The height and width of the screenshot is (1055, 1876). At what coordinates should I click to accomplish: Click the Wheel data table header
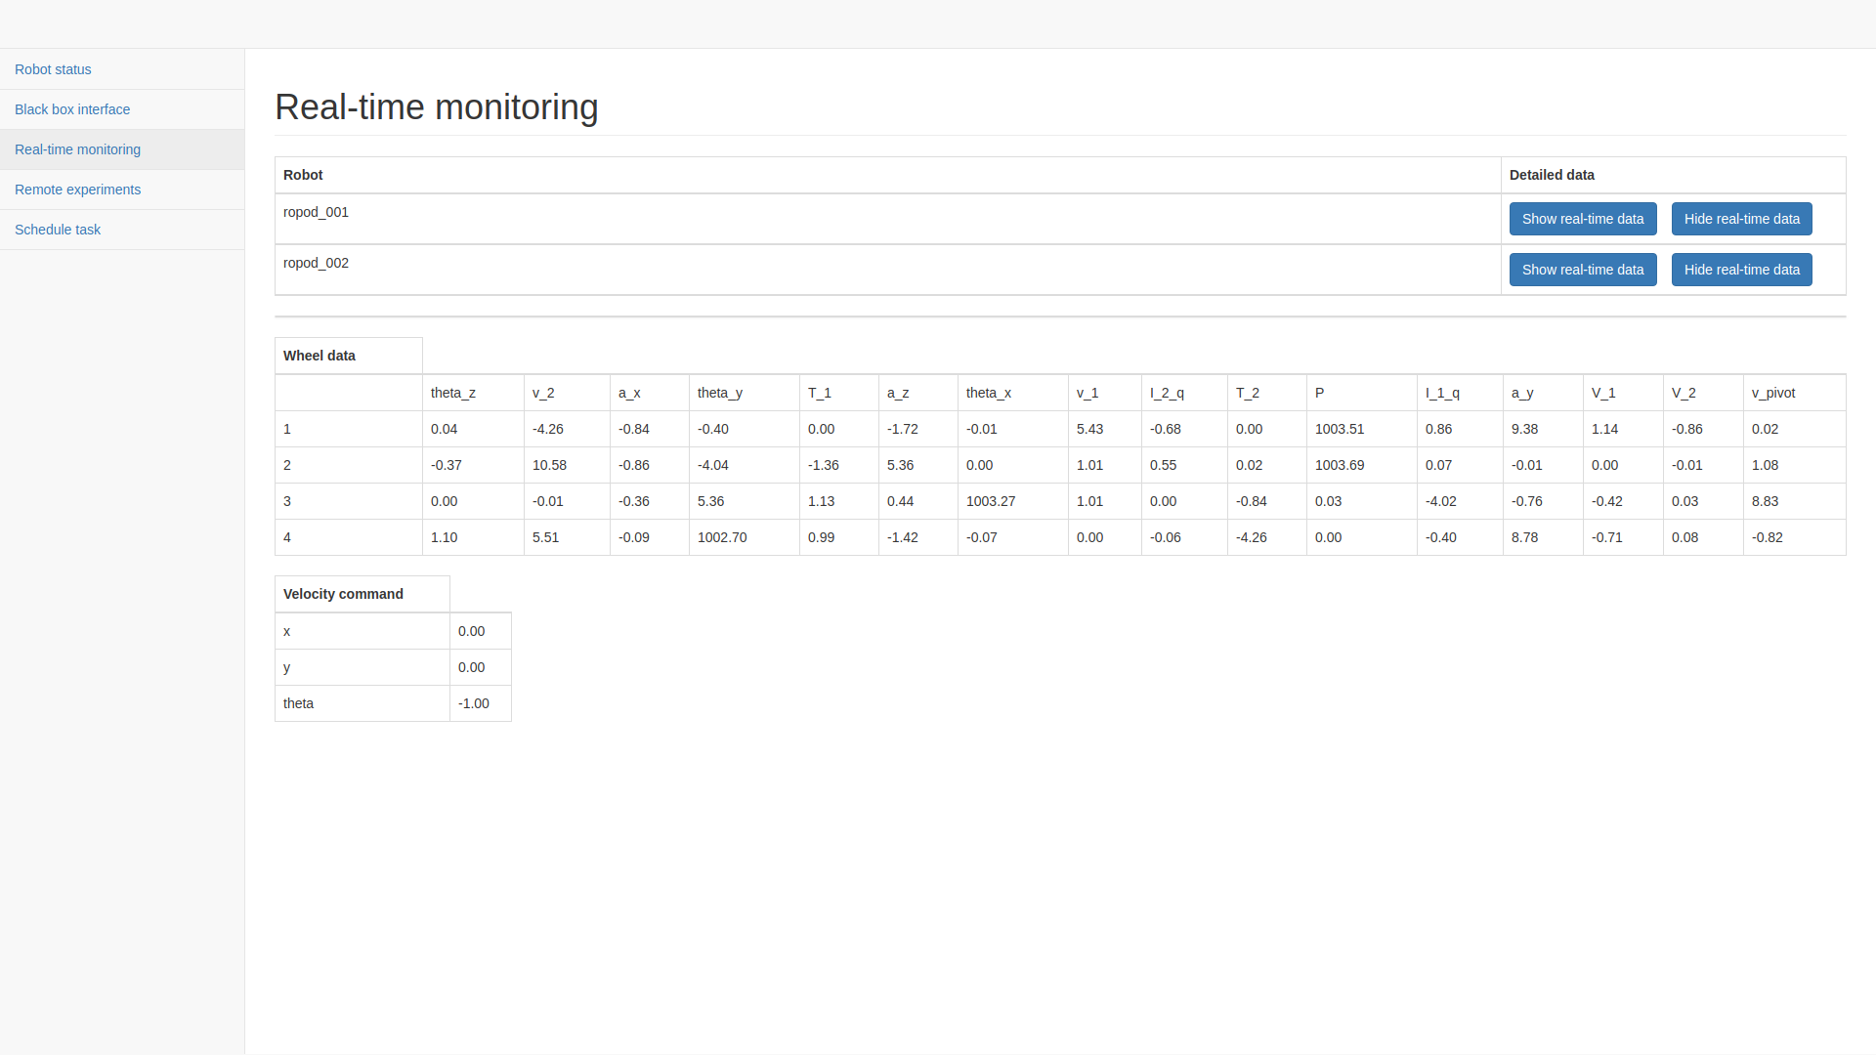coord(320,356)
